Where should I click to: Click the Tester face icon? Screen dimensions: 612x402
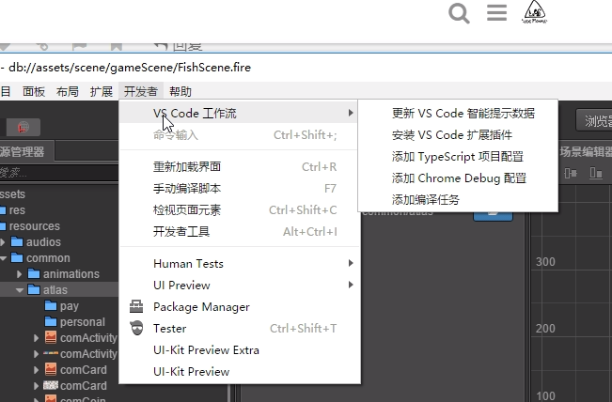tap(136, 328)
